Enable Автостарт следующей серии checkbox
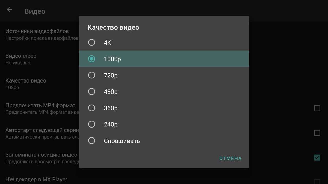 317,133
